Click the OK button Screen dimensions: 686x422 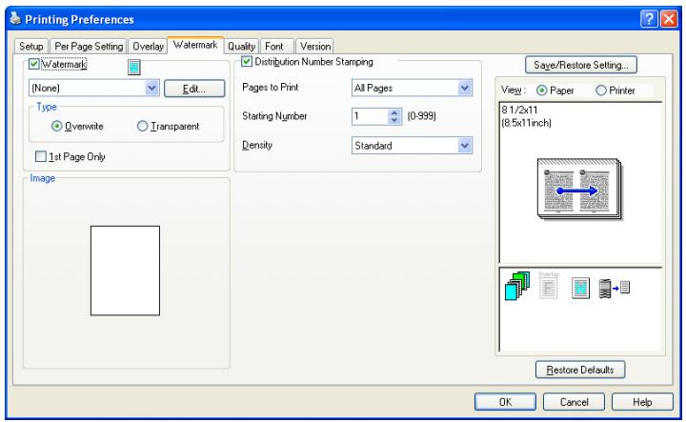pos(505,401)
